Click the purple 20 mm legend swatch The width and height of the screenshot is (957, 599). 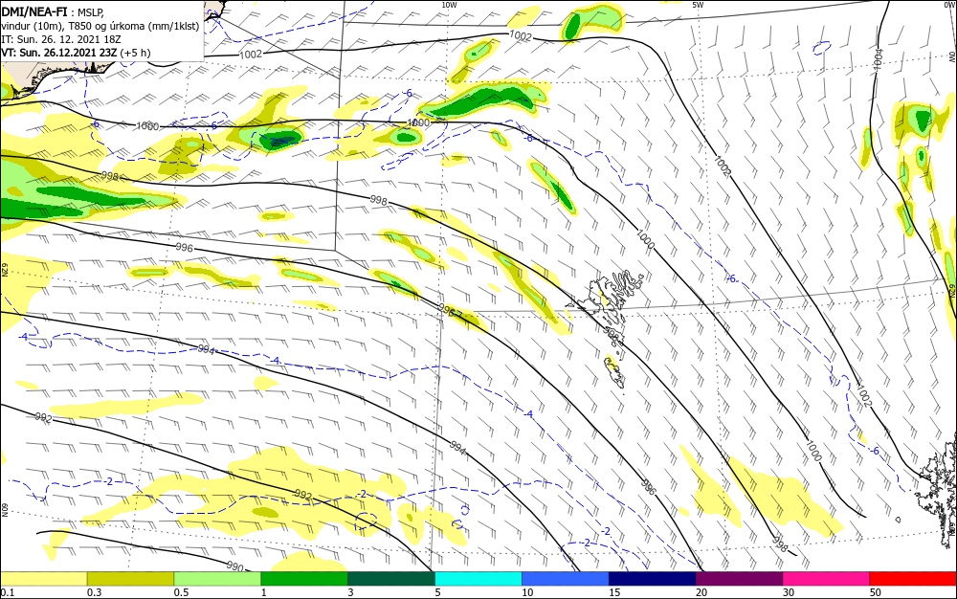click(x=739, y=579)
